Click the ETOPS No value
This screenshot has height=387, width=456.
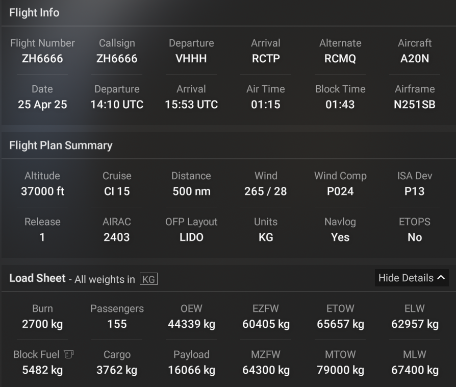415,237
